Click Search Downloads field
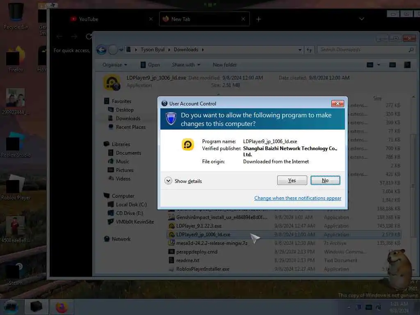This screenshot has height=315, width=420. click(366, 50)
